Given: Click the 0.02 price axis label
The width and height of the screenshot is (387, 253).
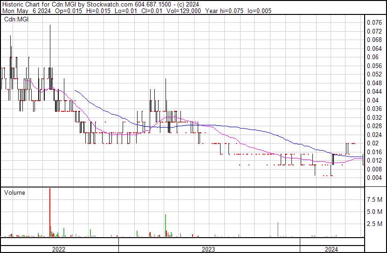Looking at the screenshot, I should coord(373,143).
